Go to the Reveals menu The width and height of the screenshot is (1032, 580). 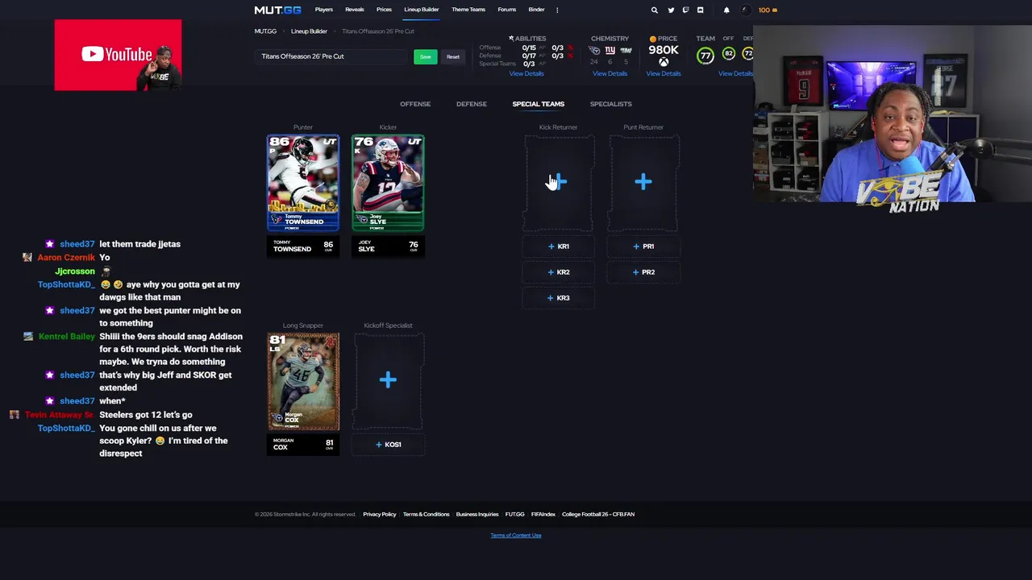click(355, 10)
